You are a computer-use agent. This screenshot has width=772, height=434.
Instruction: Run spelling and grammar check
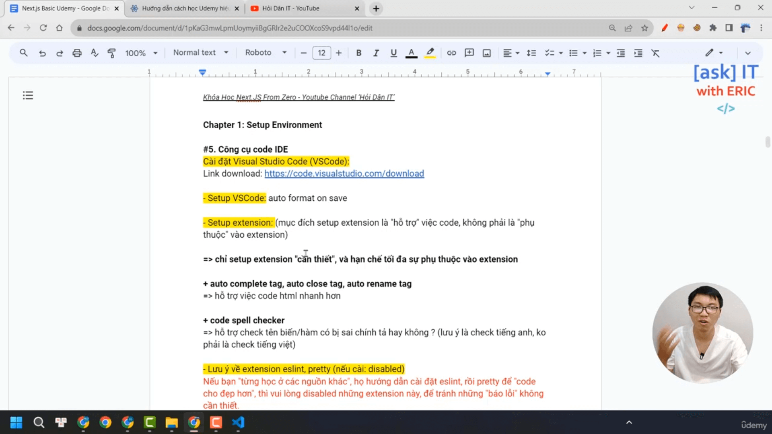coord(95,53)
